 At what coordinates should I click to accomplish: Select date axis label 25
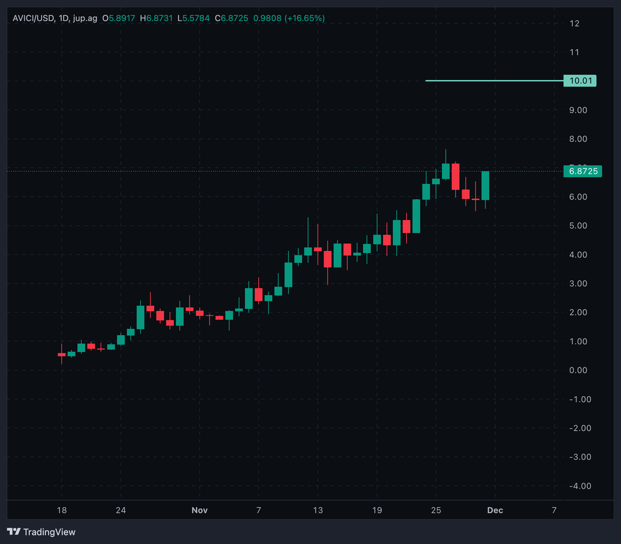(x=436, y=510)
